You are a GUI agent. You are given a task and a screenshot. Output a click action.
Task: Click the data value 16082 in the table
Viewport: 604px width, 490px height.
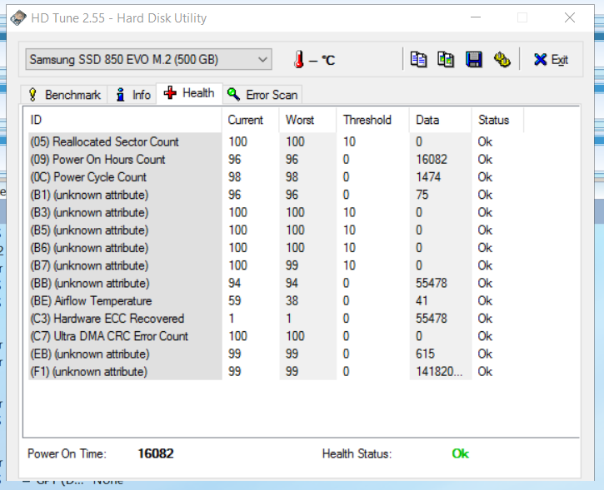(432, 159)
